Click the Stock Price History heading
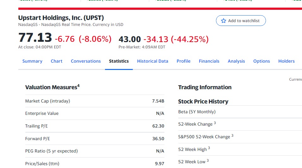 click(203, 102)
